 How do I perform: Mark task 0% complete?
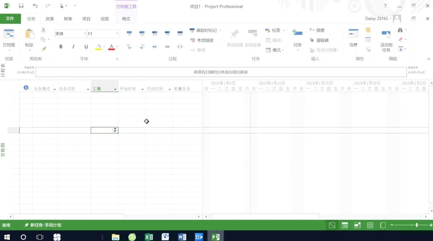(129, 33)
